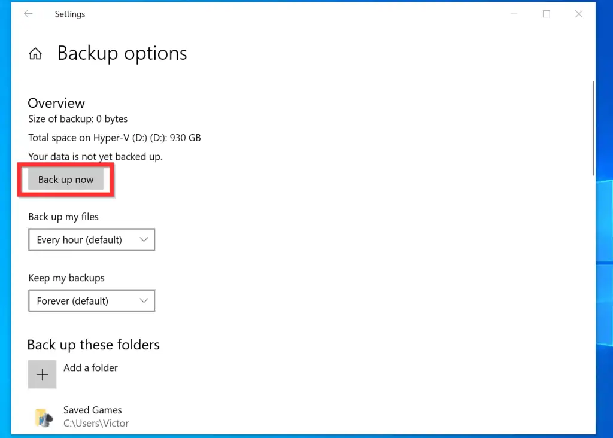Screen dimensions: 613x438
Task: Click the Overview section heading
Action: pyautogui.click(x=56, y=103)
